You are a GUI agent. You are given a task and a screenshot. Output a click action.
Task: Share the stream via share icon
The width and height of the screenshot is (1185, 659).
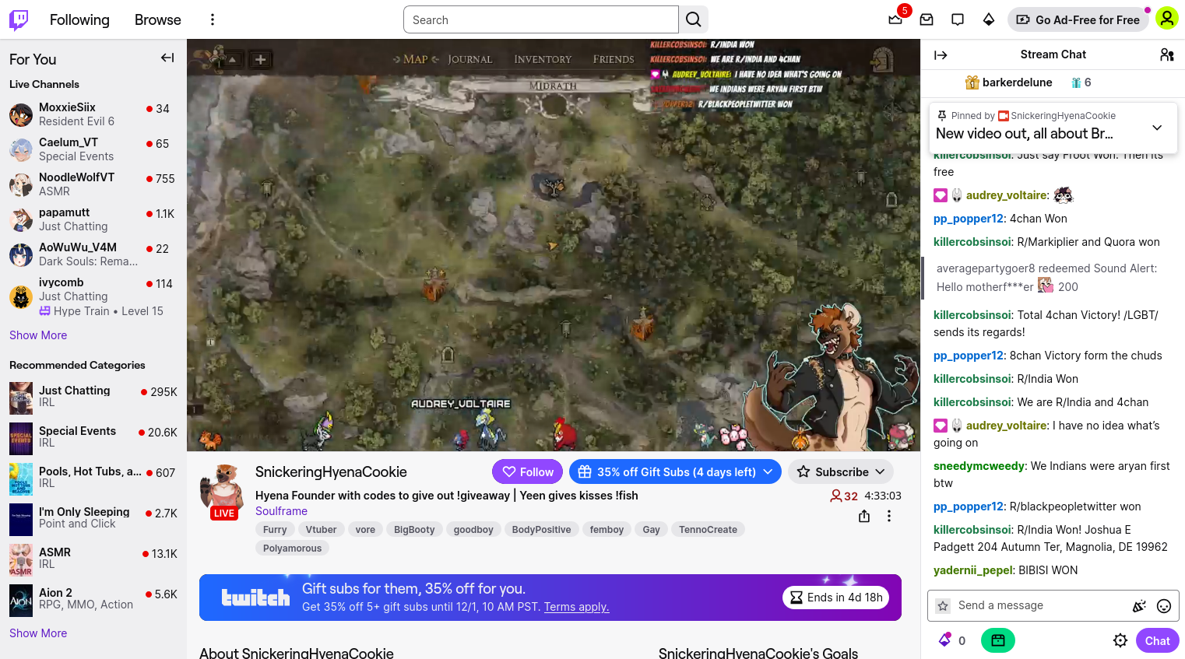pyautogui.click(x=864, y=516)
